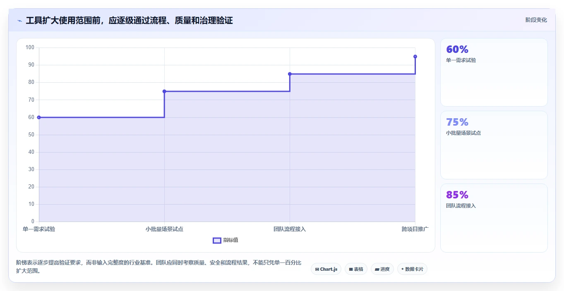
Task: Toggle the 指标值 legend color box
Action: [x=217, y=240]
